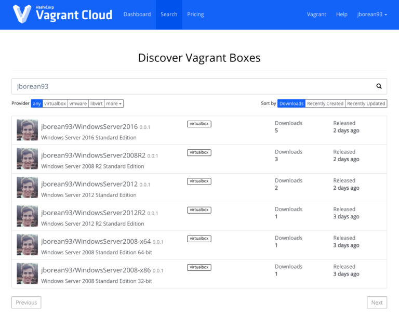Image resolution: width=399 pixels, height=314 pixels.
Task: Open jborean93/WindowsServer2008R2 box
Action: pyautogui.click(x=93, y=155)
